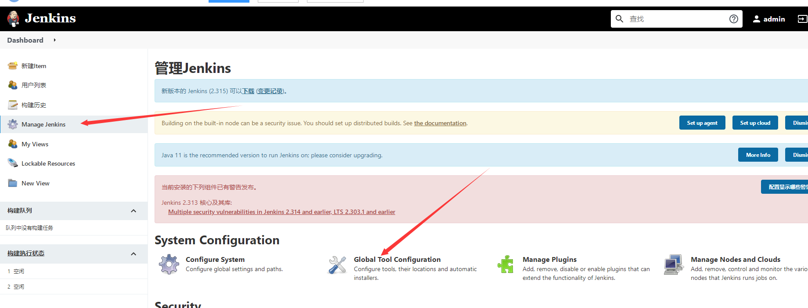Open Global Tool Configuration
This screenshot has height=308, width=808.
[397, 260]
